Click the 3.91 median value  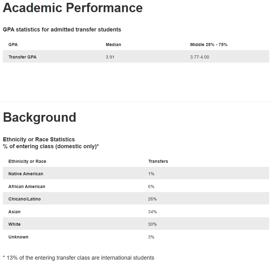[x=110, y=57]
